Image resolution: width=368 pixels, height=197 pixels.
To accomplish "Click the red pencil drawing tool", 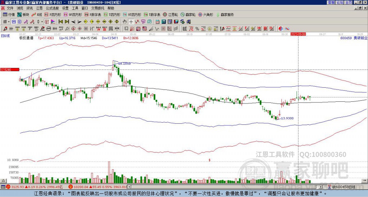I will tap(5, 29).
